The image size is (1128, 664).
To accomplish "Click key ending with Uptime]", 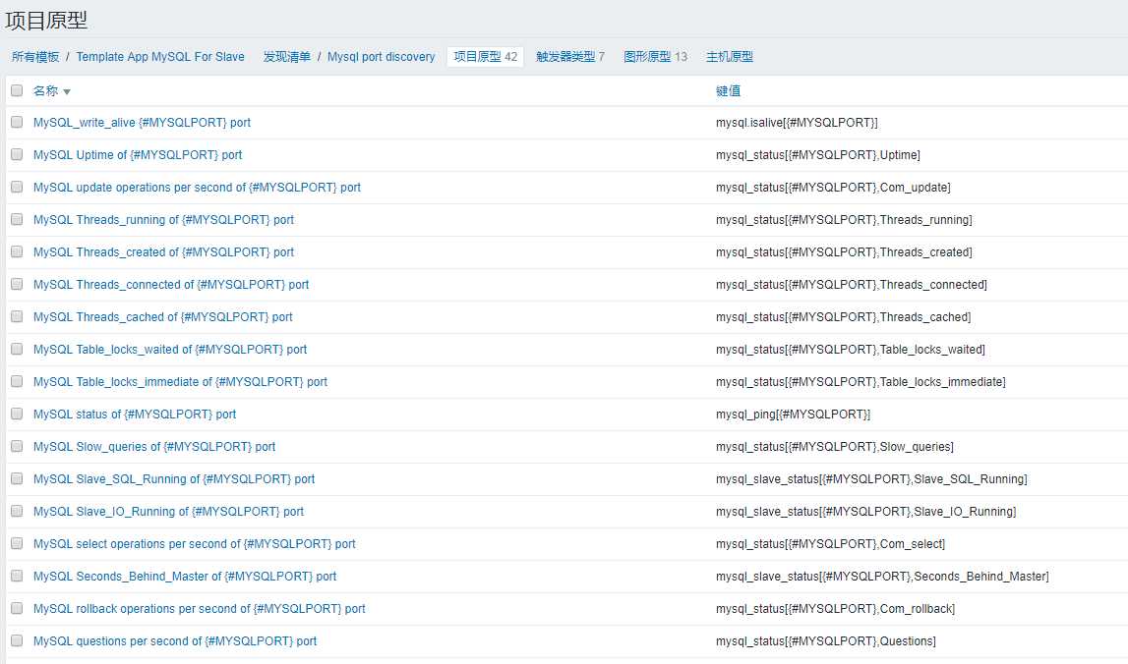I will [x=818, y=155].
